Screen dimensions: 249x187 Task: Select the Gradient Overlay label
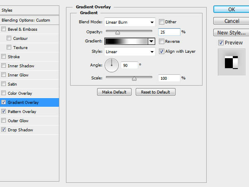[23, 102]
